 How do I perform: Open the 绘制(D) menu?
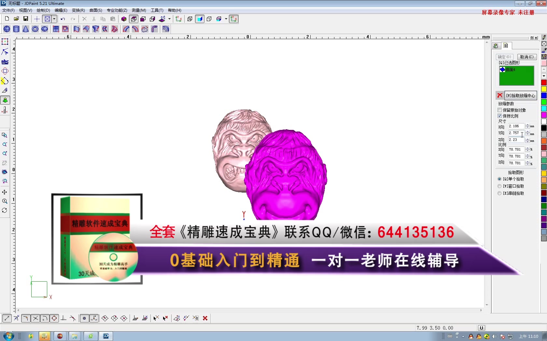coord(43,10)
